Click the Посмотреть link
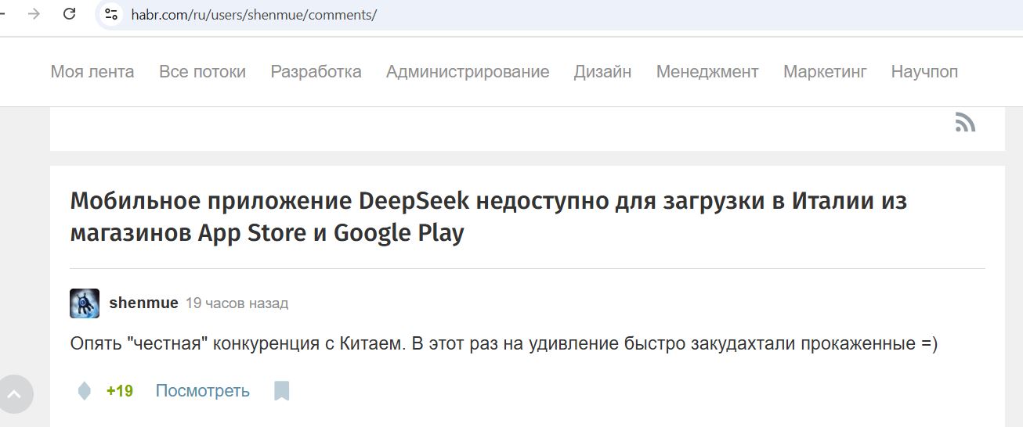 tap(203, 391)
